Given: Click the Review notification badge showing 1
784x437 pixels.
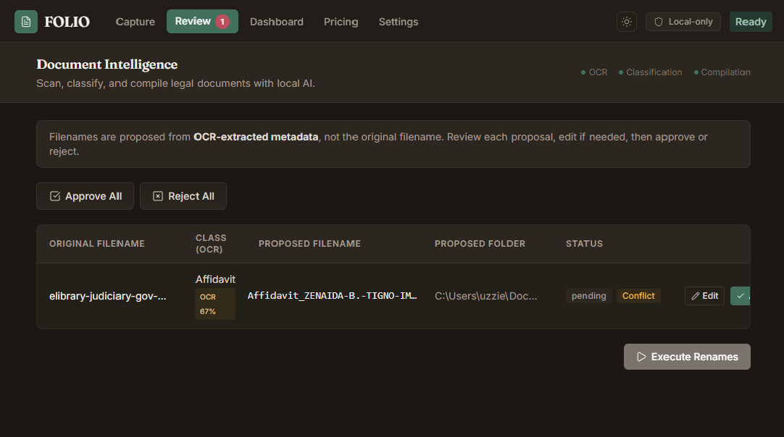Looking at the screenshot, I should 222,22.
